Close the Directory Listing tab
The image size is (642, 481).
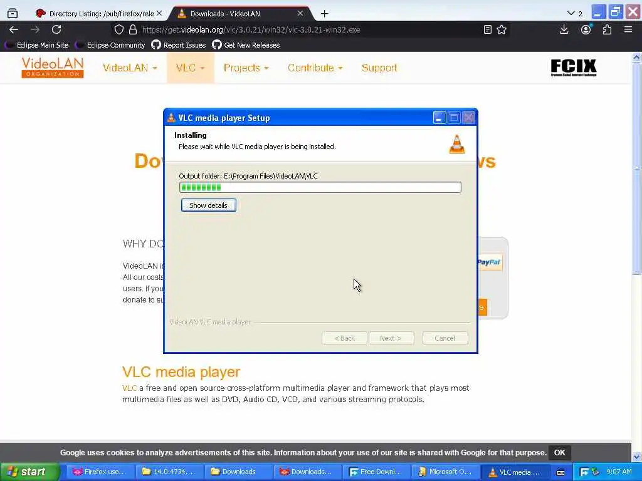[x=159, y=14]
